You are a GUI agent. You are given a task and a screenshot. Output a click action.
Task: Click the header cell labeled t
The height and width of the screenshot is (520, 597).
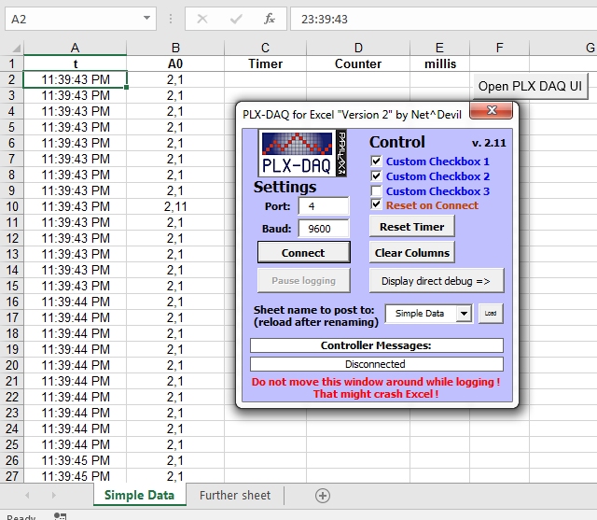tap(75, 63)
